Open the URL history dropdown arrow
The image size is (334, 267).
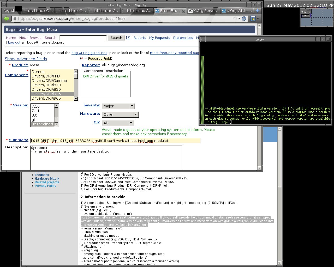[x=239, y=19]
